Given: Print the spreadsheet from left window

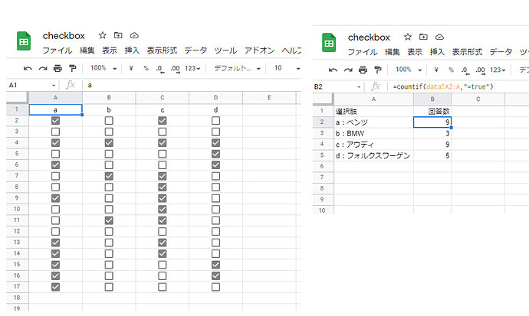Looking at the screenshot, I should [x=58, y=69].
